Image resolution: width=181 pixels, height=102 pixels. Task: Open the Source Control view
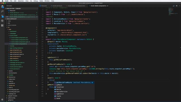click(x=2, y=16)
